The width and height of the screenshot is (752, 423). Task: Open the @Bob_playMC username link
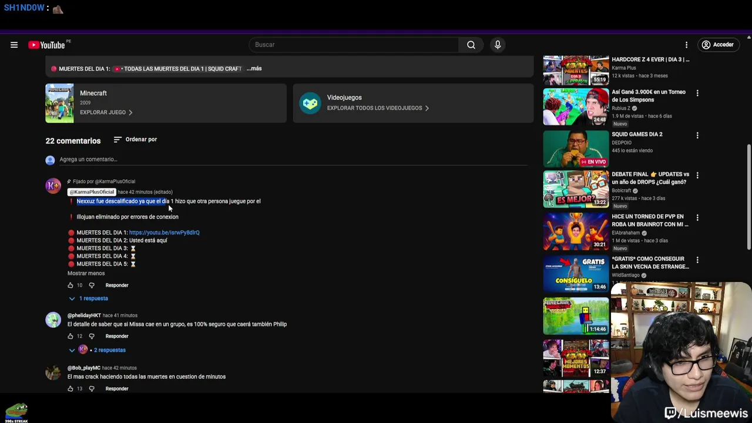(84, 368)
